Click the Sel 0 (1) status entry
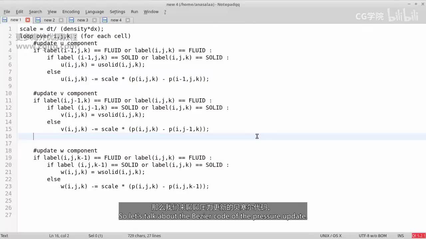This screenshot has width=426, height=239. pyautogui.click(x=96, y=236)
